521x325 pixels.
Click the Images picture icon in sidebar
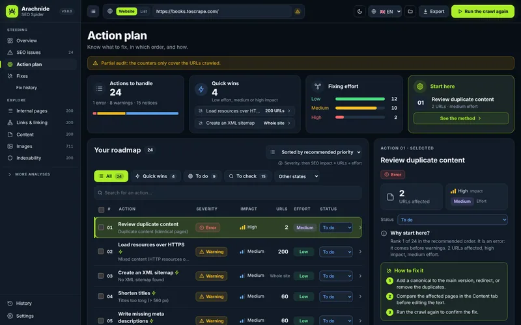pyautogui.click(x=10, y=146)
